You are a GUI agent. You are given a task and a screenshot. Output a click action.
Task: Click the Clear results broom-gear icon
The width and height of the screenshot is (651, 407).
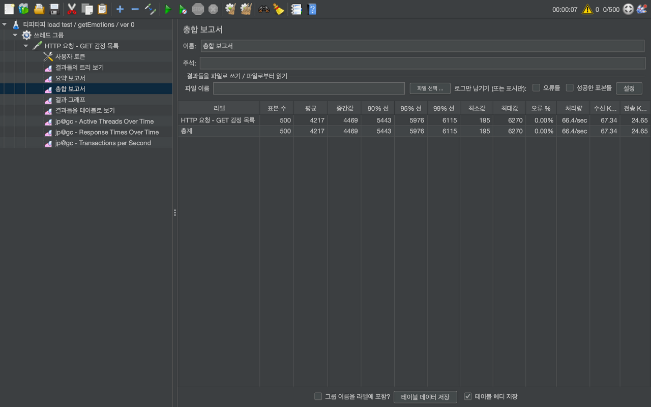point(230,9)
